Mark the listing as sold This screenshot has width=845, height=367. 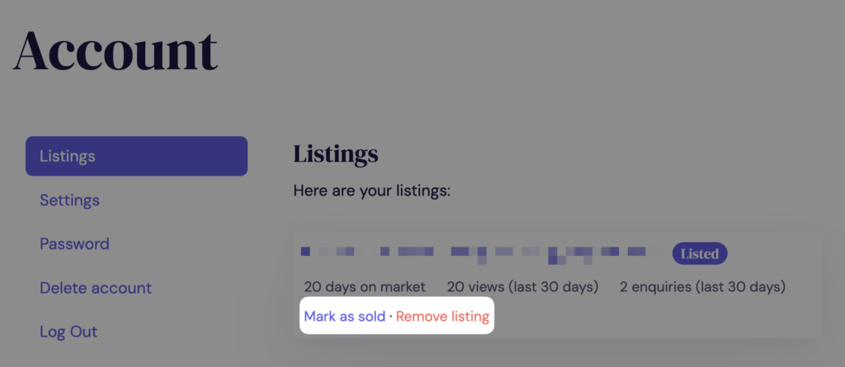tap(344, 317)
